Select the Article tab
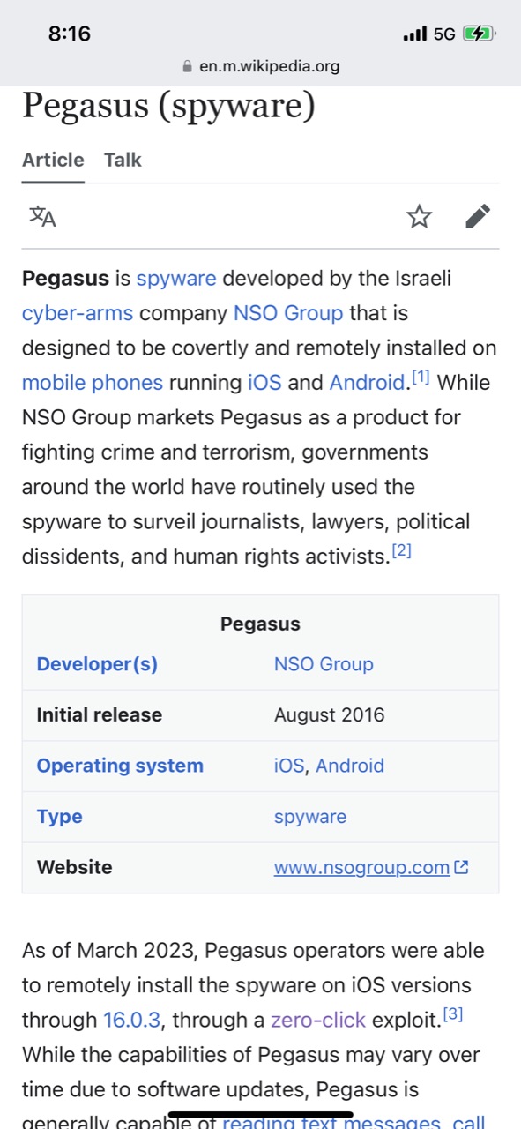The width and height of the screenshot is (521, 1129). 53,160
